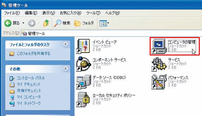Screen dimensions: 202x116
Task: Click the コンピュータの管理 file name
Action: point(182,42)
